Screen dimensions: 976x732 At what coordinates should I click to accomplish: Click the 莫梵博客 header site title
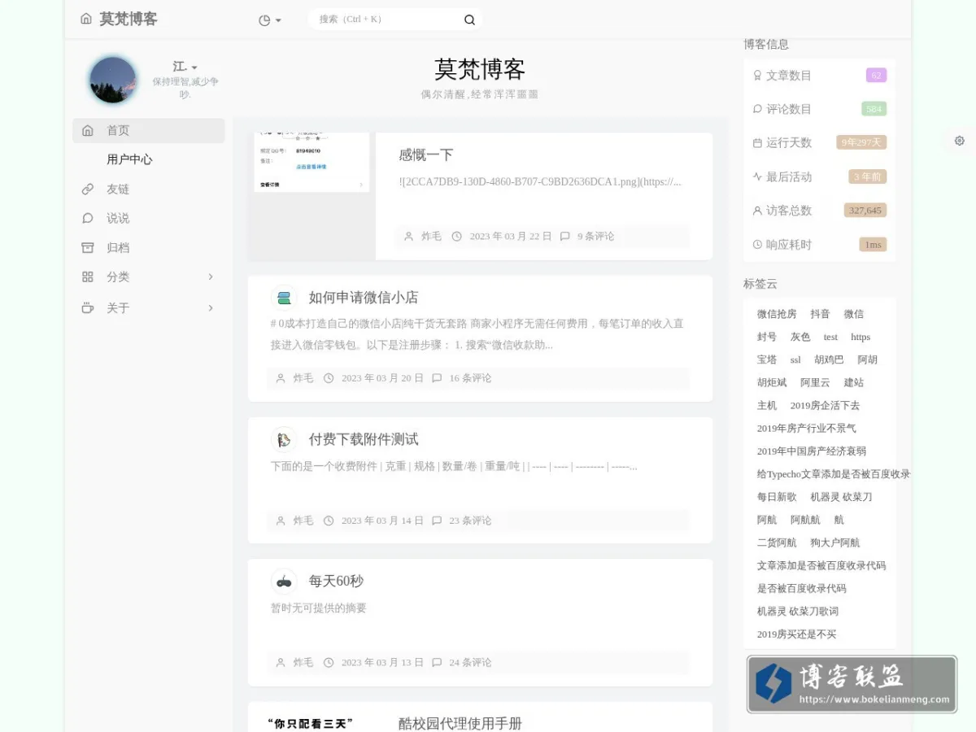[x=129, y=19]
